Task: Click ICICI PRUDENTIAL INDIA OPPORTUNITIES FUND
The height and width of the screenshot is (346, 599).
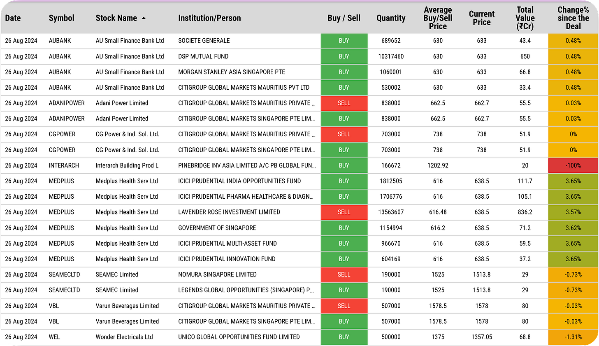Action: point(239,181)
